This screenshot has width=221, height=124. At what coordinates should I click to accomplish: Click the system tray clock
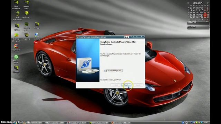pyautogui.click(x=206, y=123)
